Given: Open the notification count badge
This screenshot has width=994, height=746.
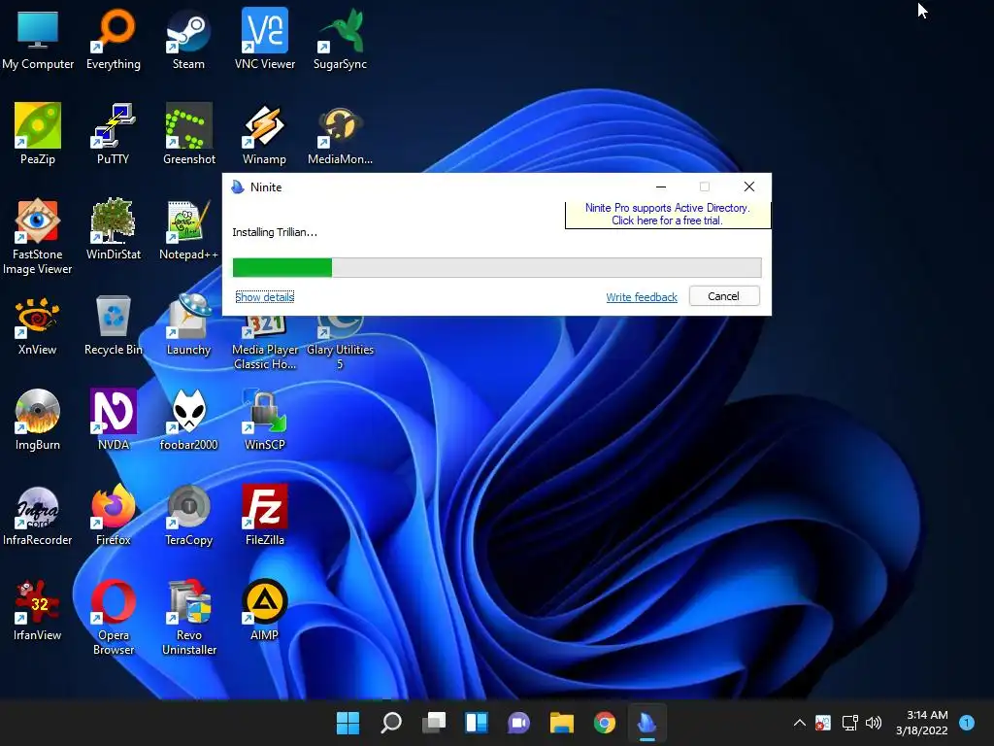Looking at the screenshot, I should coord(967,723).
